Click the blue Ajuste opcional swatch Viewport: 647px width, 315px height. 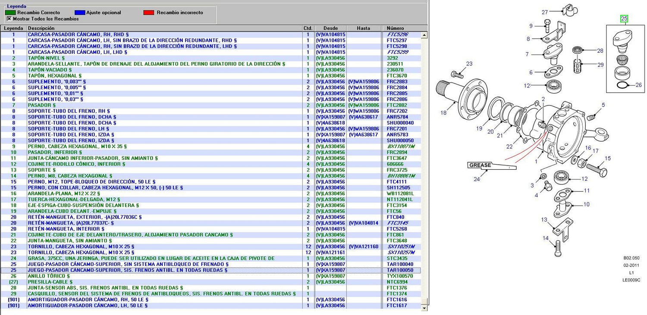tap(80, 13)
